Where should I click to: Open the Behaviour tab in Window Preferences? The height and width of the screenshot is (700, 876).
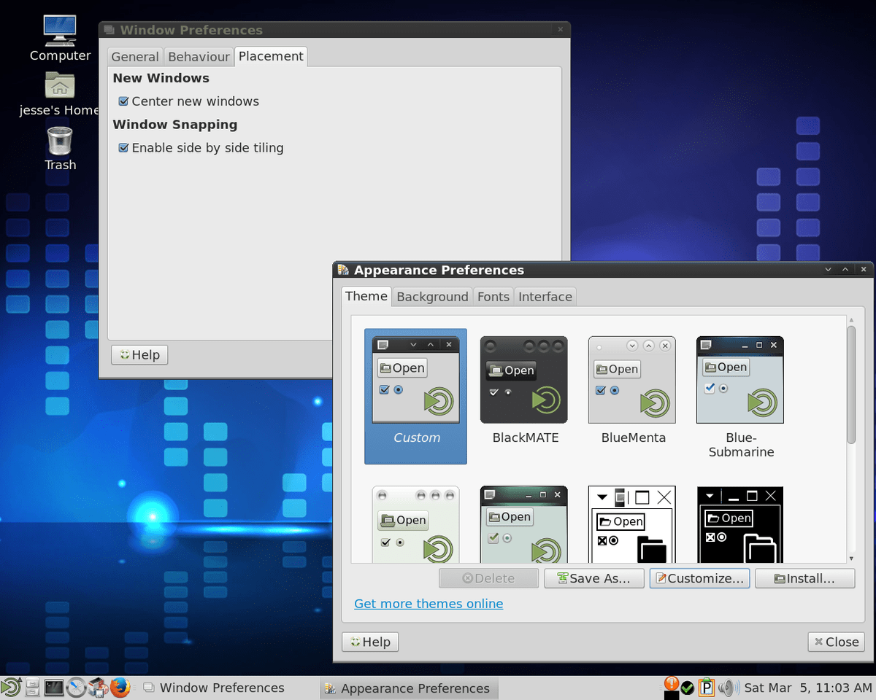pos(199,56)
